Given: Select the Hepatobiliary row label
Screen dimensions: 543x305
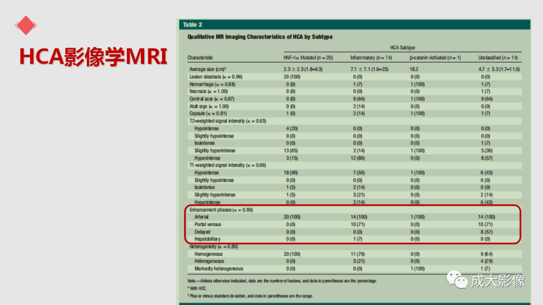Looking at the screenshot, I should pos(207,239).
